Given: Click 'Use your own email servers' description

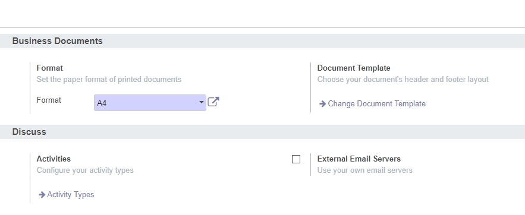Looking at the screenshot, I should click(x=364, y=170).
